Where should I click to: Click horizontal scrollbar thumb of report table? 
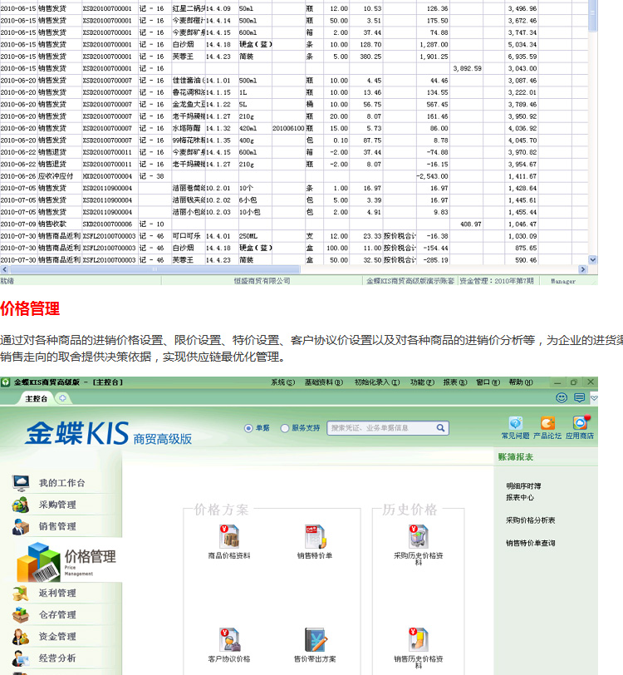point(155,269)
